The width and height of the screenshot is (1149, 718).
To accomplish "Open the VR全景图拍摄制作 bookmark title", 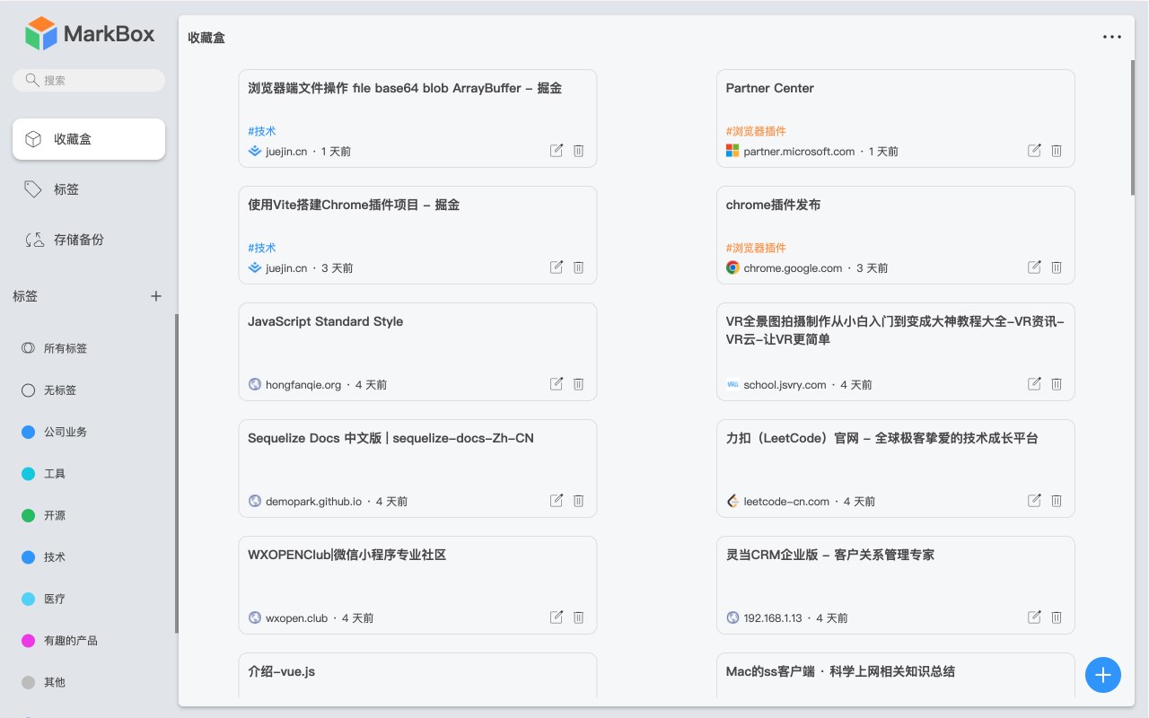I will point(895,330).
